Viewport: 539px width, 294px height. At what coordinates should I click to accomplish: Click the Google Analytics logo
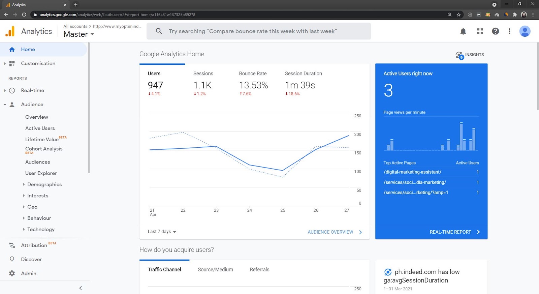click(10, 31)
